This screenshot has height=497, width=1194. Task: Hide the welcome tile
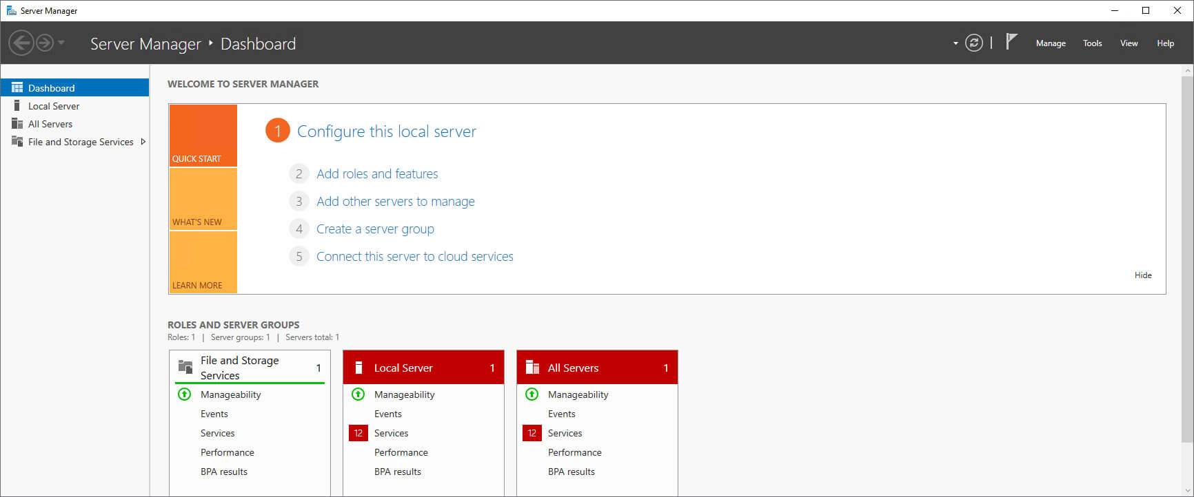(x=1143, y=275)
